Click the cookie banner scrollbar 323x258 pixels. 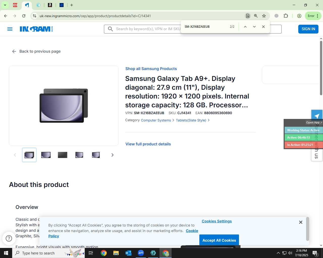[307, 229]
